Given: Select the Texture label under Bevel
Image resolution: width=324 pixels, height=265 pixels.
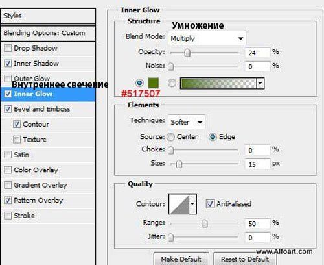Looking at the screenshot, I should click(34, 140).
